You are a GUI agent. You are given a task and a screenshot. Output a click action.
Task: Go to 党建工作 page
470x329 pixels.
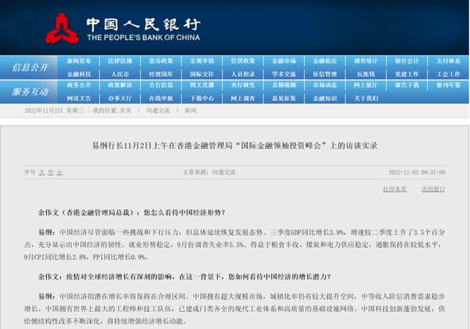[407, 74]
